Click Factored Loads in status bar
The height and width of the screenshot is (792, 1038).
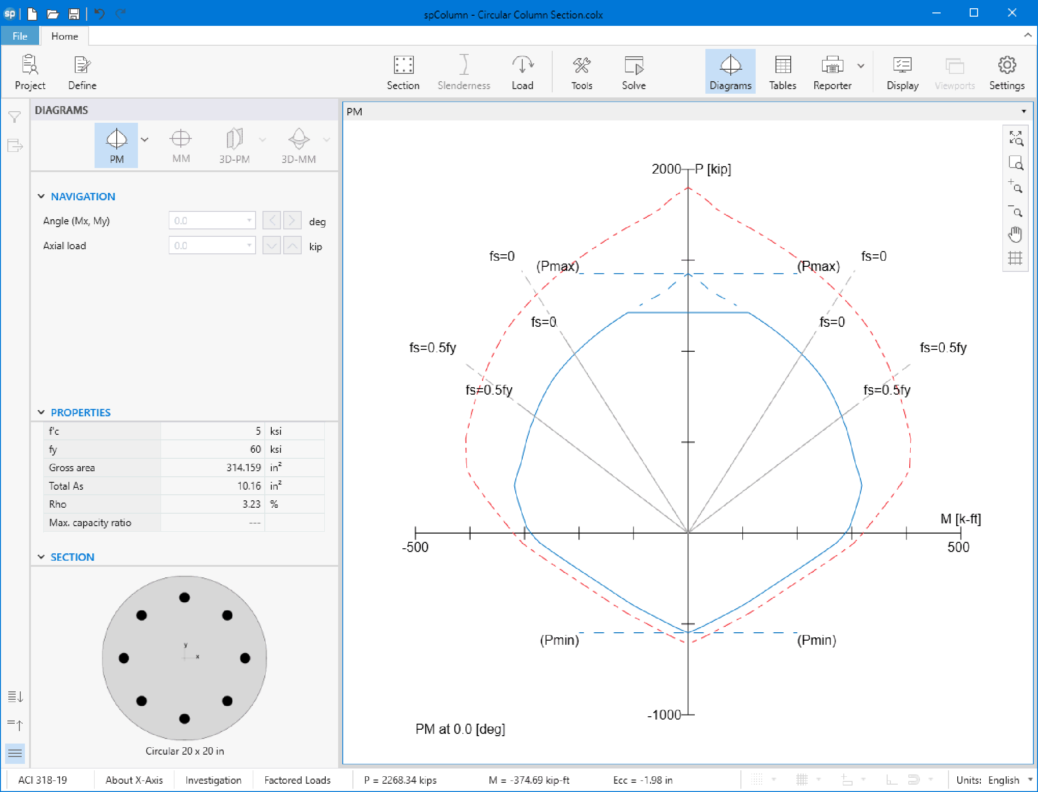click(x=297, y=780)
